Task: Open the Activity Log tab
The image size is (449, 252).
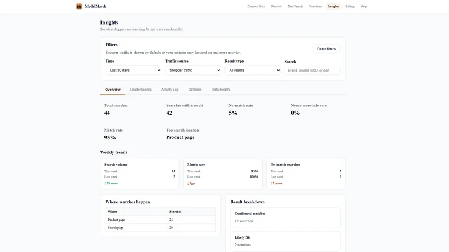Action: [x=170, y=90]
